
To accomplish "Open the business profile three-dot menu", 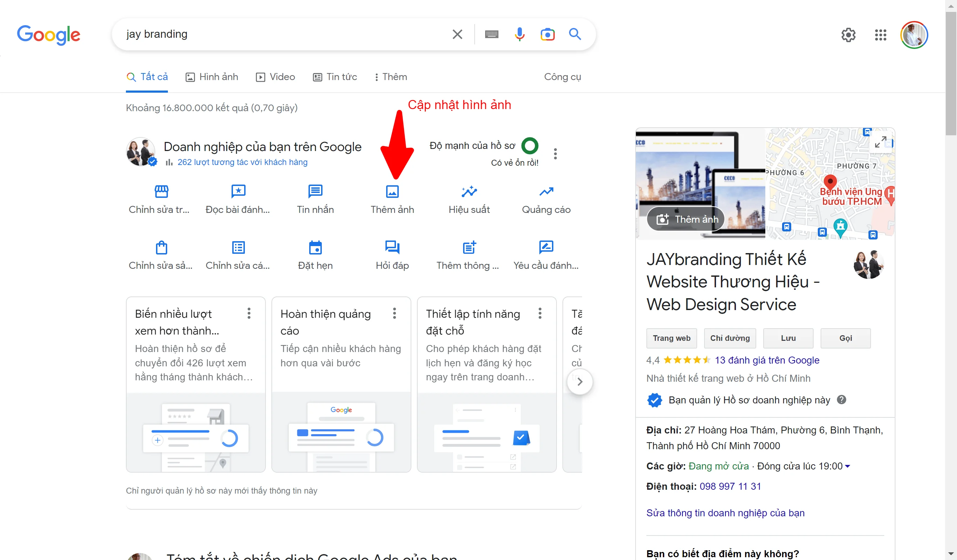I will point(555,154).
